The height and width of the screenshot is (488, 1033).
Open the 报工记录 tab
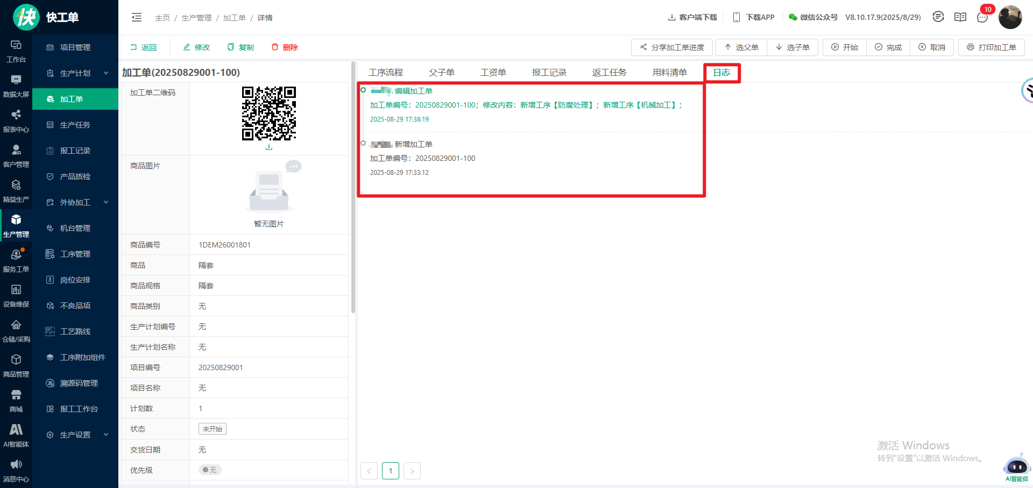[549, 73]
